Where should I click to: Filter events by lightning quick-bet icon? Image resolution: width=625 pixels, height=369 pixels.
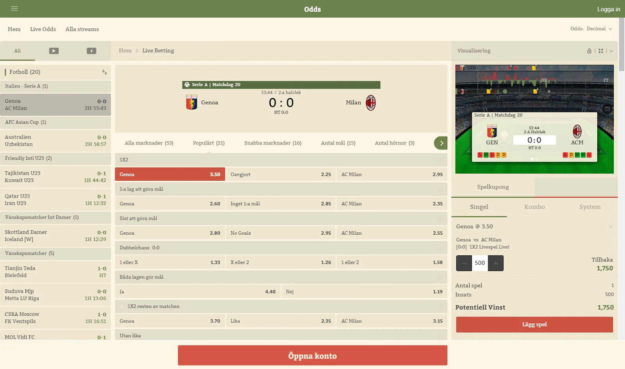click(91, 51)
